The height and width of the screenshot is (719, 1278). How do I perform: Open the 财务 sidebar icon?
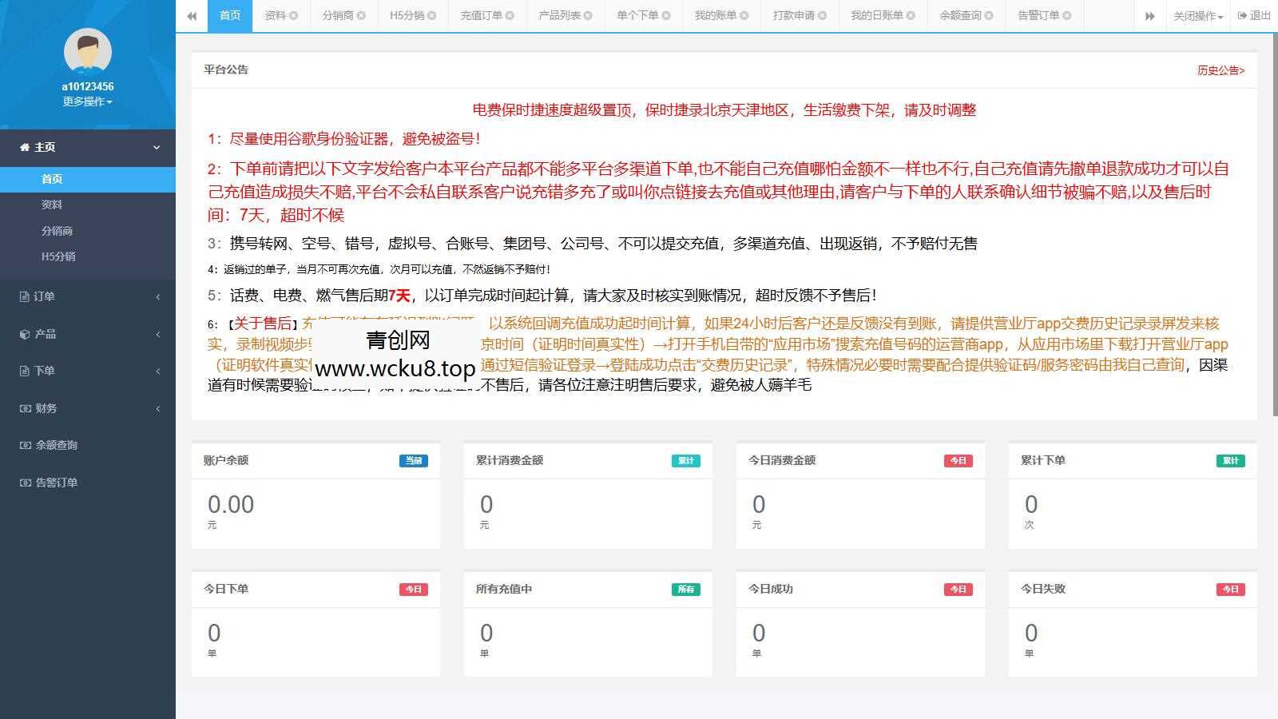(26, 408)
